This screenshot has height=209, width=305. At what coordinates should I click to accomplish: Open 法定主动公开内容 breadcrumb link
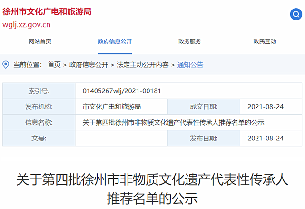point(143,65)
